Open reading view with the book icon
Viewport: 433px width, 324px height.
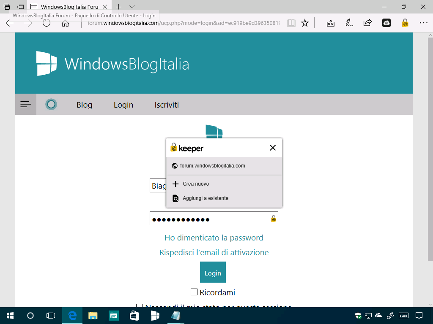[291, 23]
